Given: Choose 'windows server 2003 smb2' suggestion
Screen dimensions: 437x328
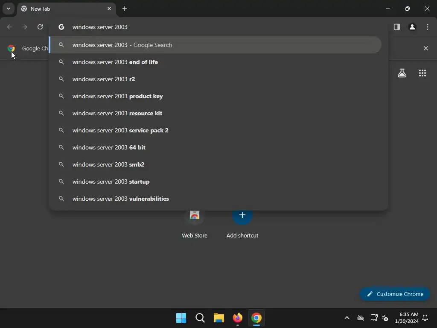Looking at the screenshot, I should pos(215,164).
